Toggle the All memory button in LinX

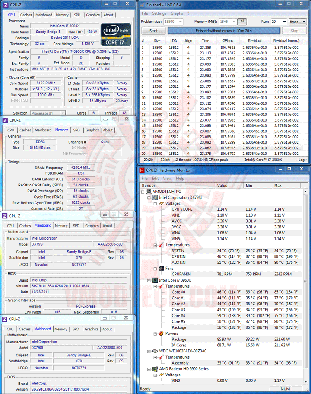point(242,22)
